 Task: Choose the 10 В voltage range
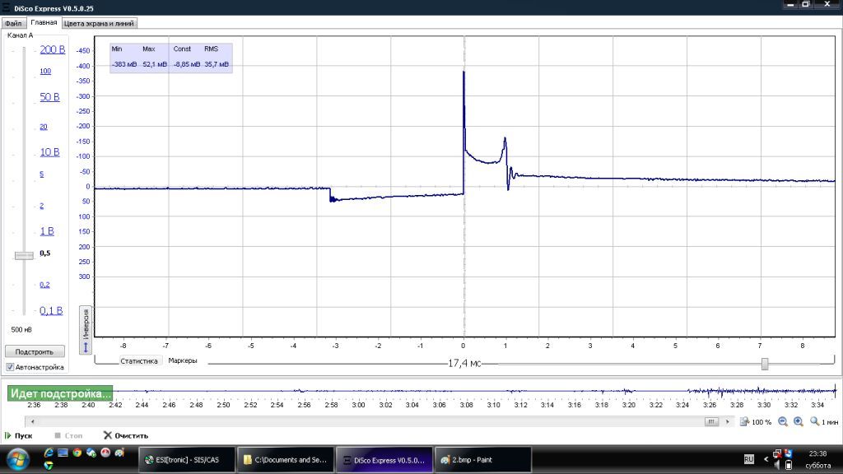(49, 152)
